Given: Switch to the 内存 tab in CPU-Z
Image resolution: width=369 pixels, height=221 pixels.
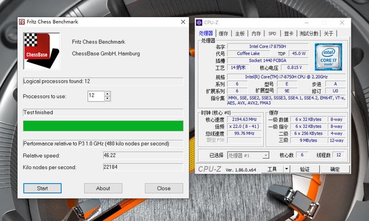Looking at the screenshot, I should (256, 34).
